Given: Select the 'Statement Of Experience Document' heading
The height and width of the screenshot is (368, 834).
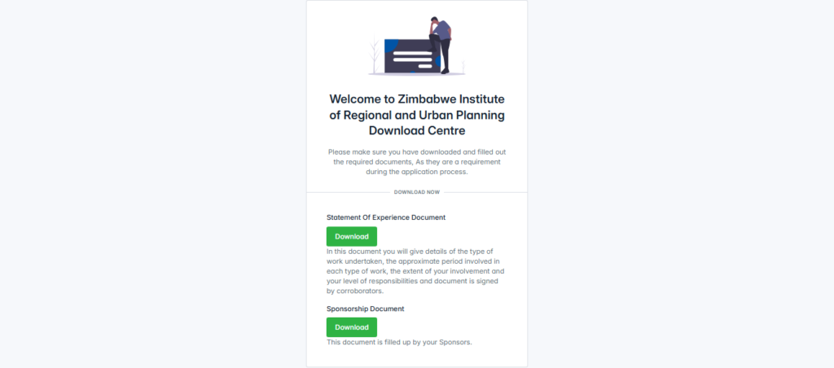Looking at the screenshot, I should (386, 217).
